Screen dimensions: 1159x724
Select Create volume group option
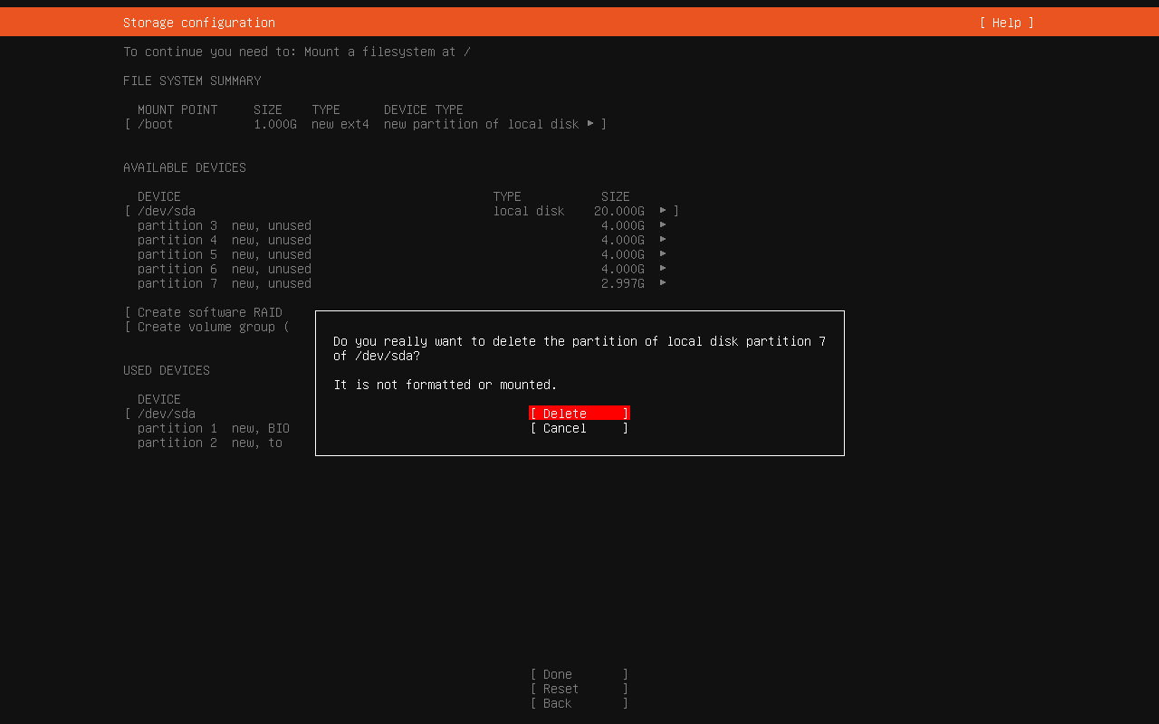(213, 327)
